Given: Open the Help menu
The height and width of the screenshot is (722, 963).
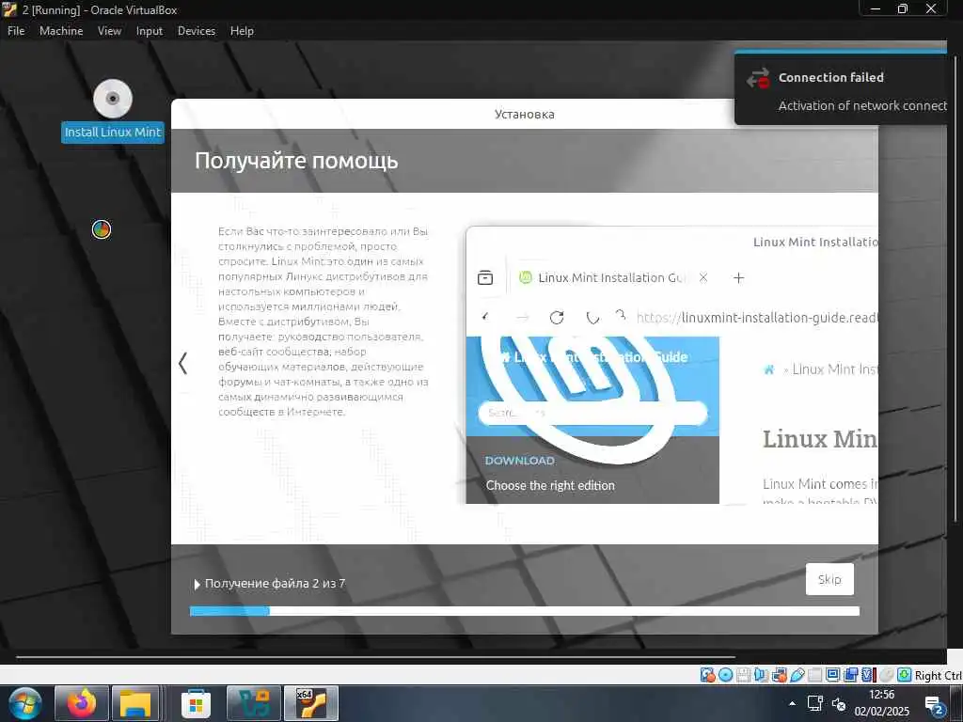Looking at the screenshot, I should 242,31.
